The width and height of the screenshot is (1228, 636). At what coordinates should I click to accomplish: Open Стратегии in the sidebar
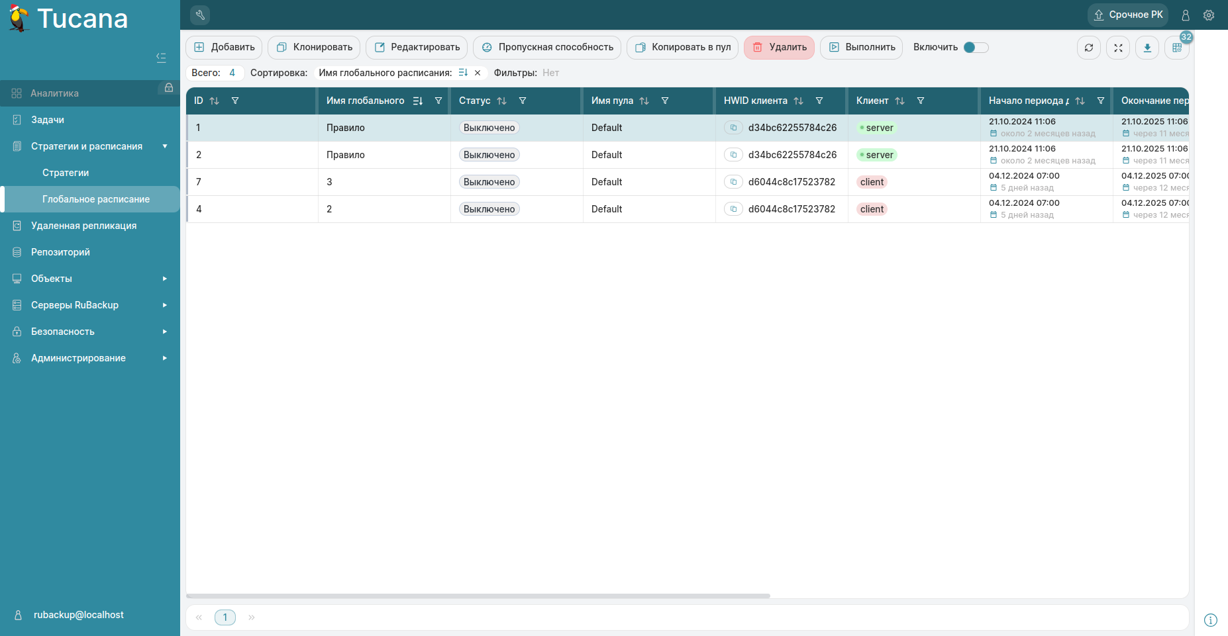click(x=66, y=173)
